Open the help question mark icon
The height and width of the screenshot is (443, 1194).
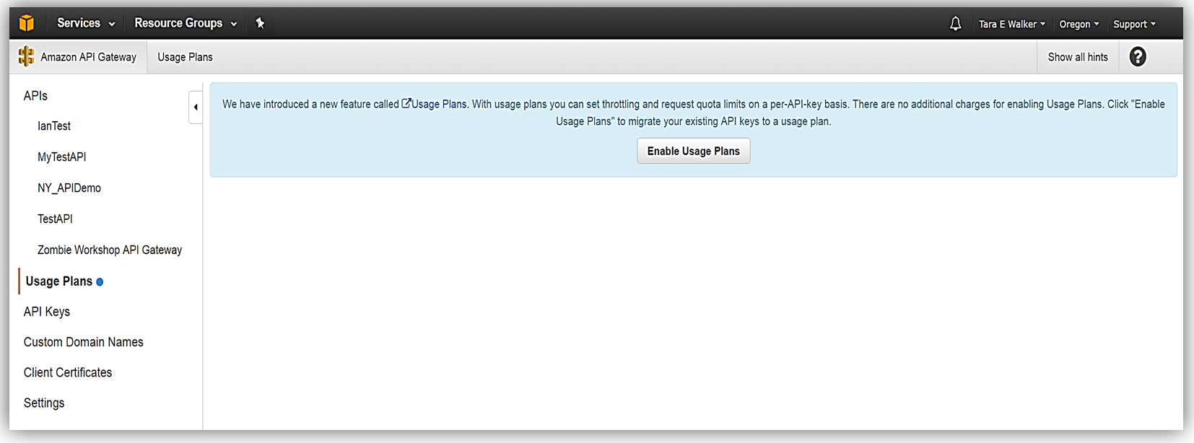click(1138, 57)
